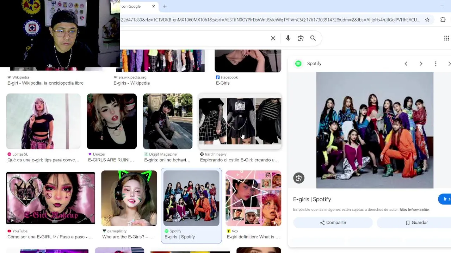Submit search with magnifying glass icon
Screen dimensions: 451x253
(313, 38)
